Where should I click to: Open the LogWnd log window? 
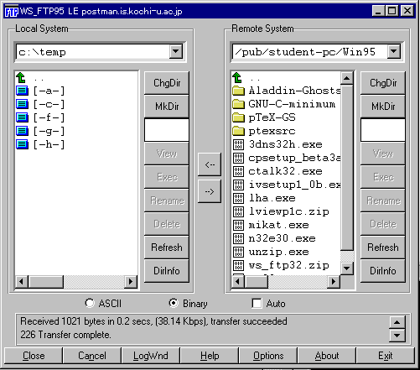click(x=151, y=356)
